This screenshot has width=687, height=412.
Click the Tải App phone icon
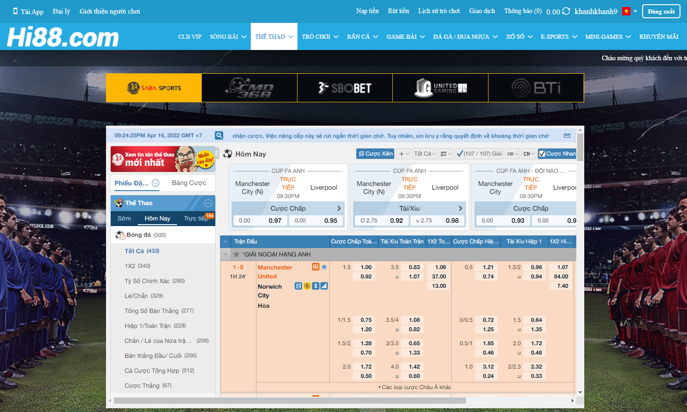click(15, 11)
